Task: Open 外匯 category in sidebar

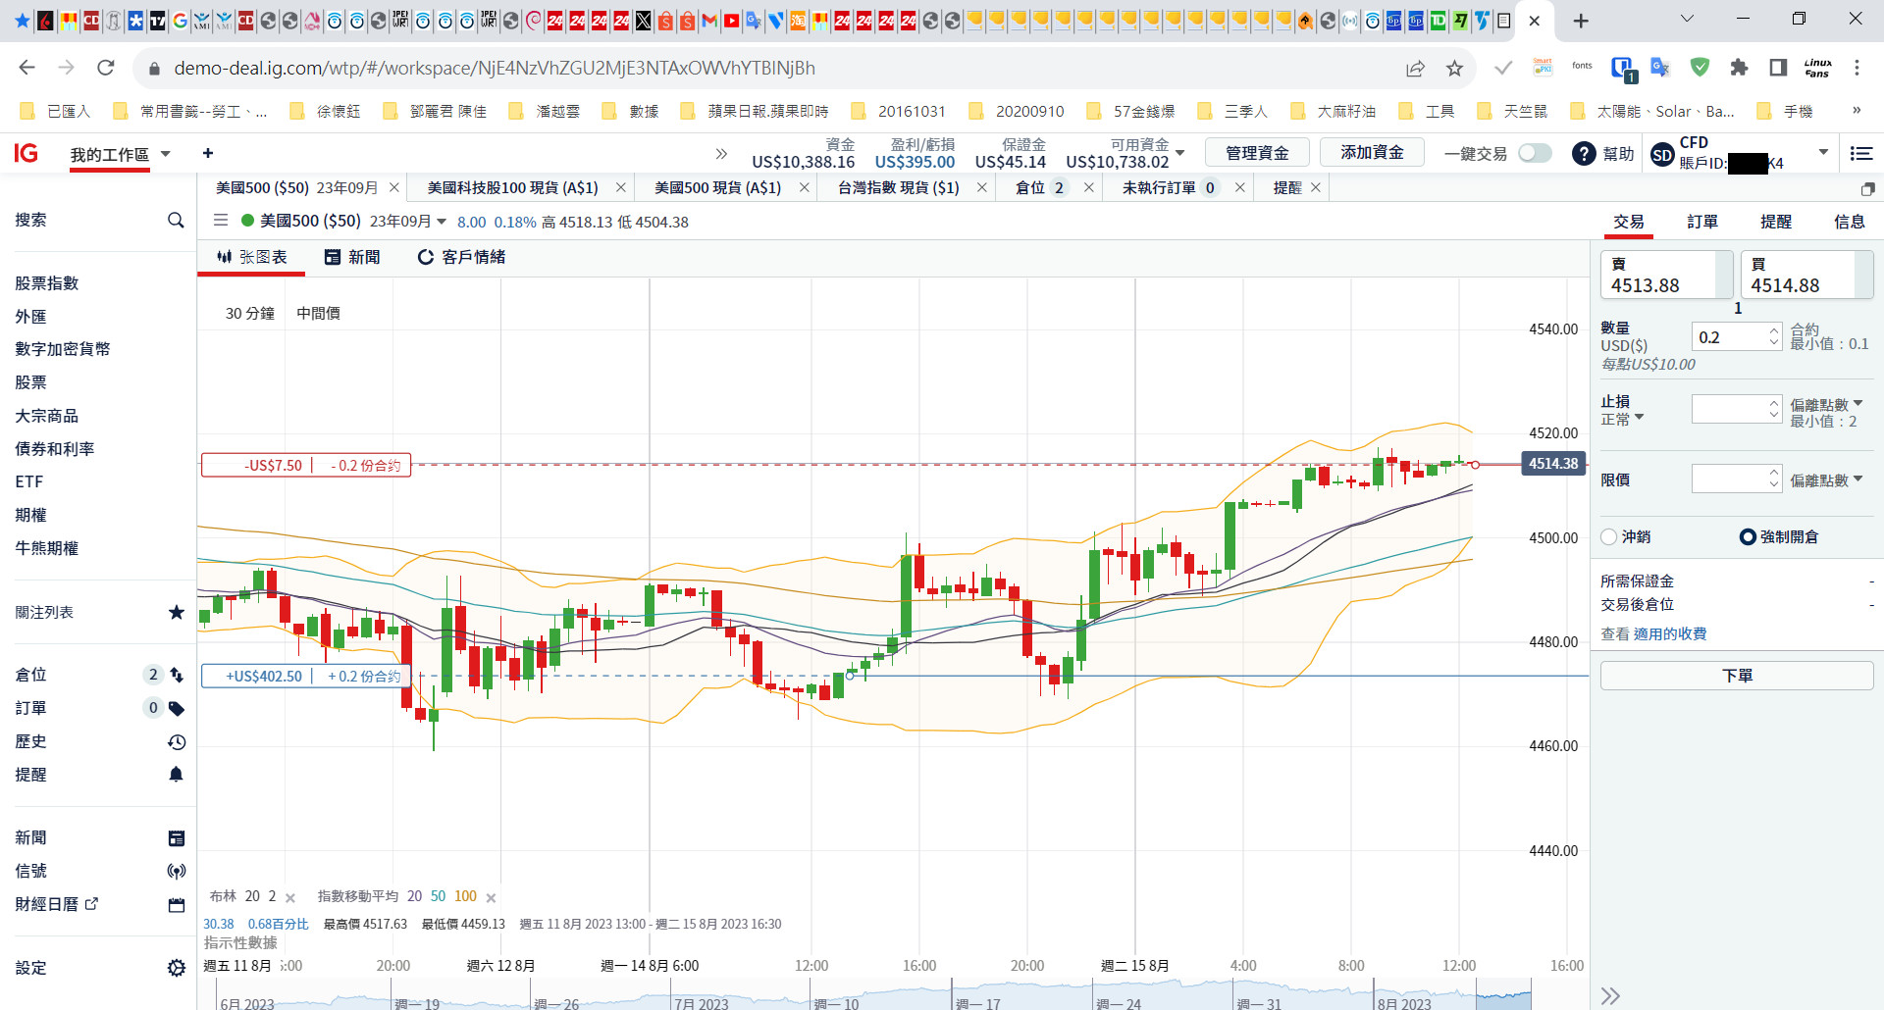Action: click(30, 317)
